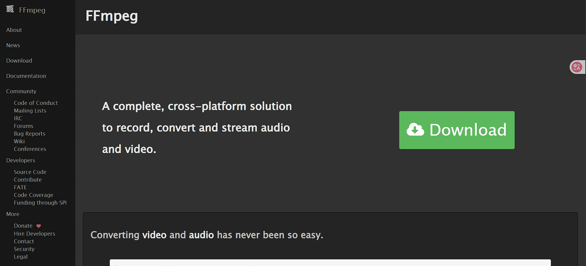Go to Download in the sidebar
This screenshot has width=586, height=266.
tap(19, 60)
